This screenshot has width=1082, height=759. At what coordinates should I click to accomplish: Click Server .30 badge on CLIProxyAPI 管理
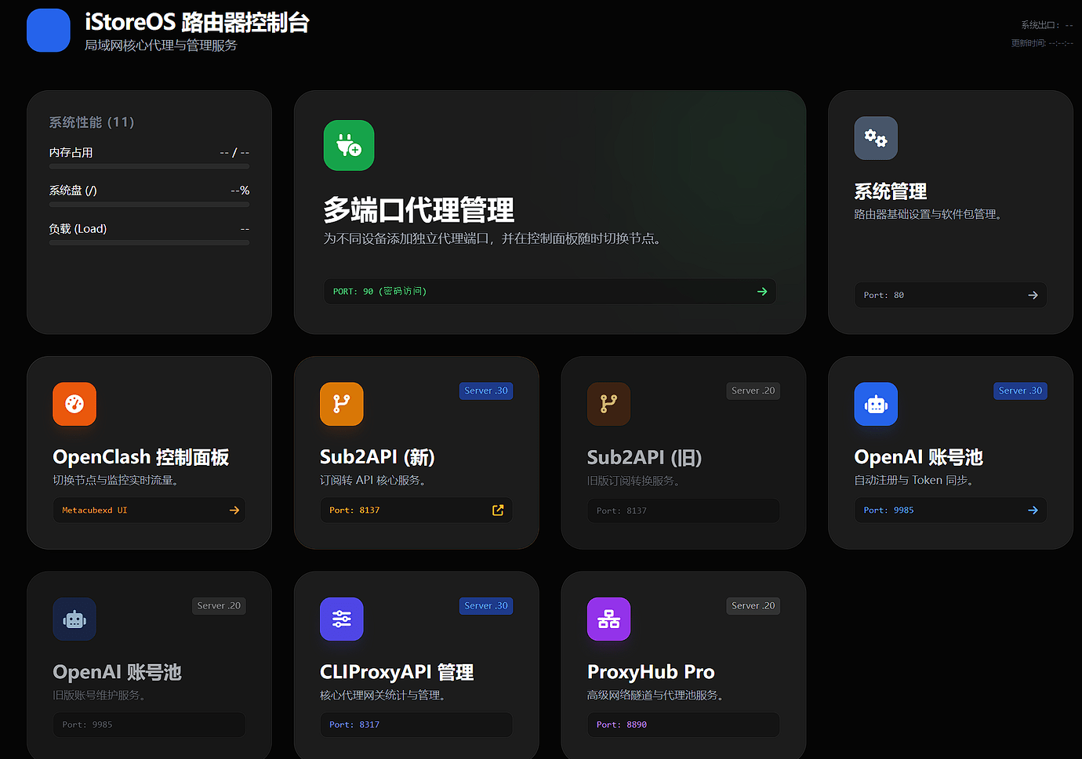coord(486,605)
